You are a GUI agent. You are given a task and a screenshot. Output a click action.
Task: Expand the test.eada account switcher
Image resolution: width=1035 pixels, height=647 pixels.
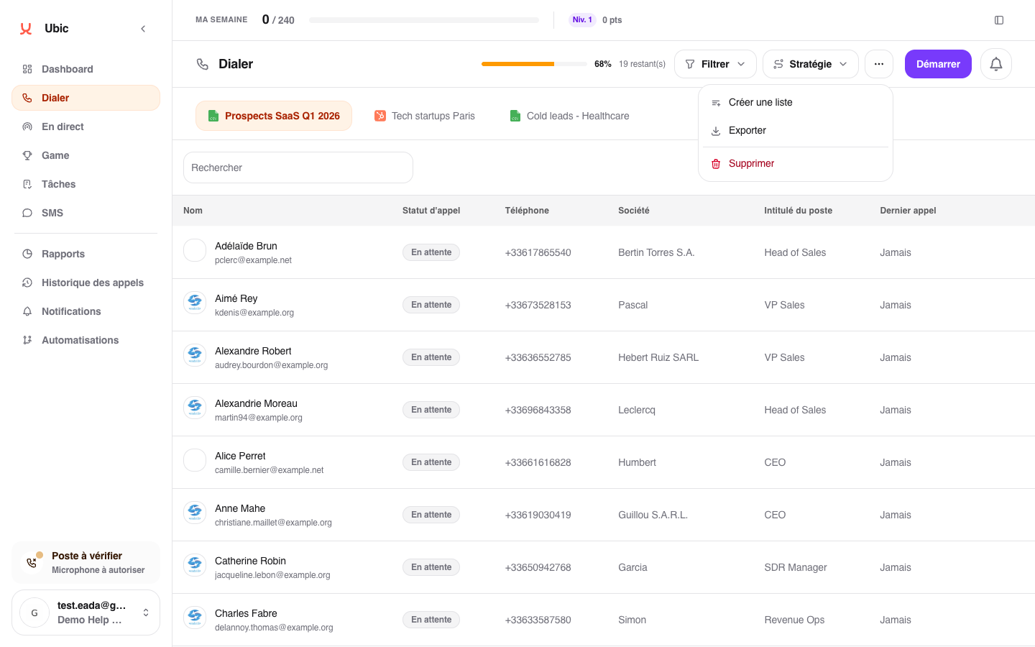pos(86,612)
